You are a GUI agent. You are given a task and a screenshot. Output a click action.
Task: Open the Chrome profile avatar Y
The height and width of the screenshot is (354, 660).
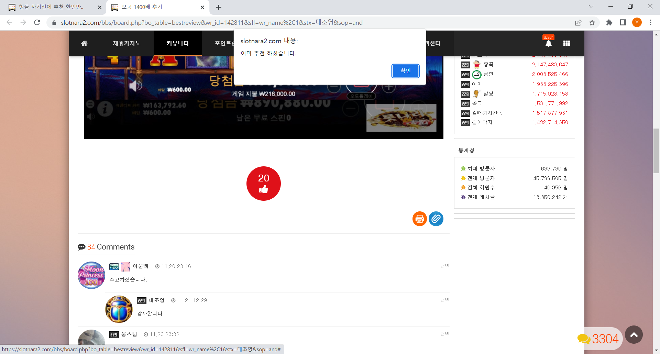tap(637, 22)
